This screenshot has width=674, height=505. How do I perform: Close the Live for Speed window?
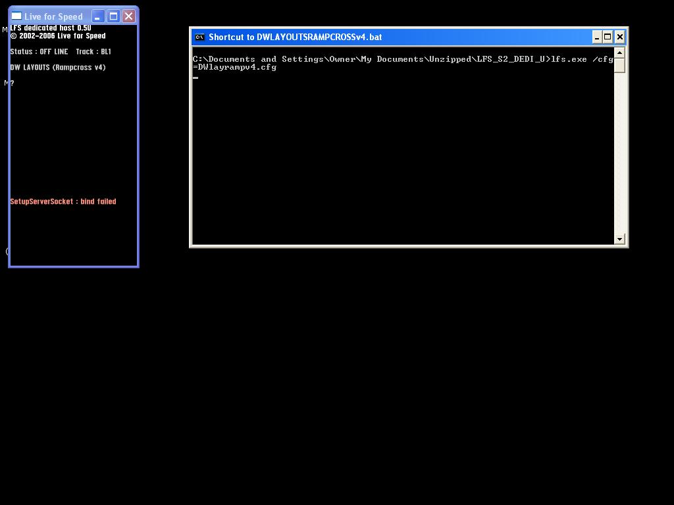click(128, 16)
